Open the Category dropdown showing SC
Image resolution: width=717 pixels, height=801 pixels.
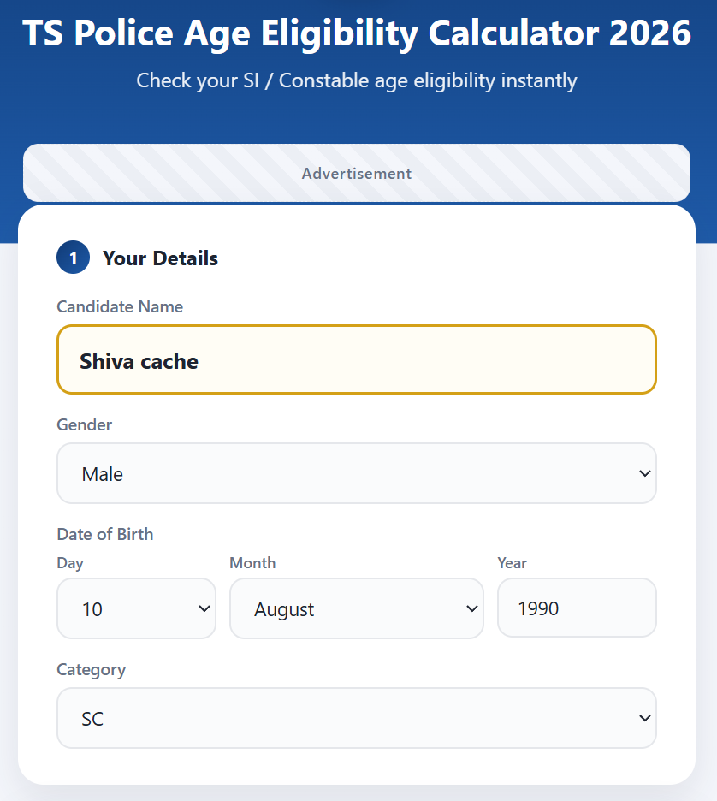[357, 718]
